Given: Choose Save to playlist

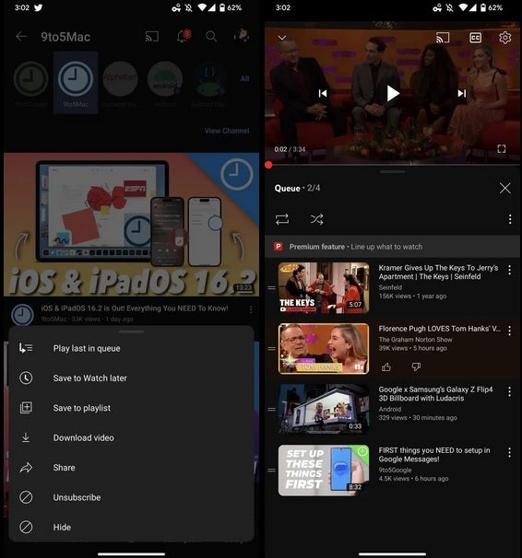Looking at the screenshot, I should tap(132, 408).
